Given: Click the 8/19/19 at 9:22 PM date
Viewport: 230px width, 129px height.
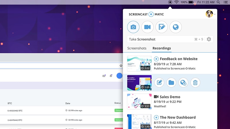Looking at the screenshot, I should (x=168, y=102).
